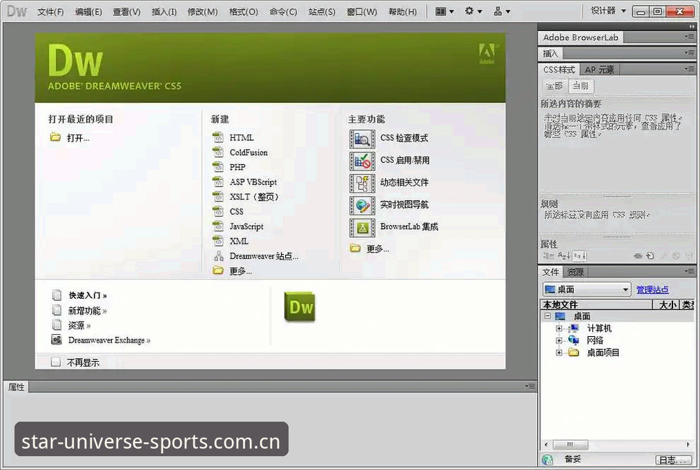Open the site management icon in menu bar
The height and width of the screenshot is (470, 700).
502,11
